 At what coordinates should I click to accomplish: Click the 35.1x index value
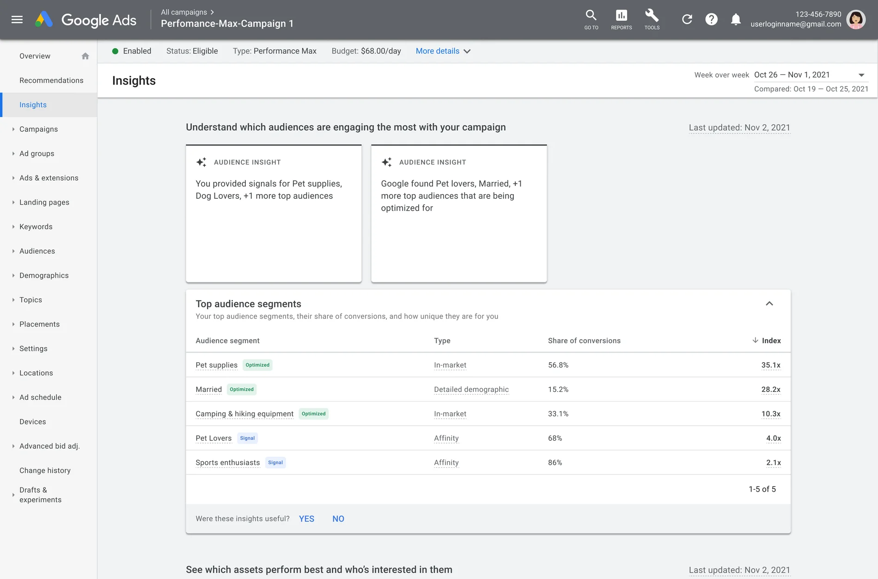[771, 365]
